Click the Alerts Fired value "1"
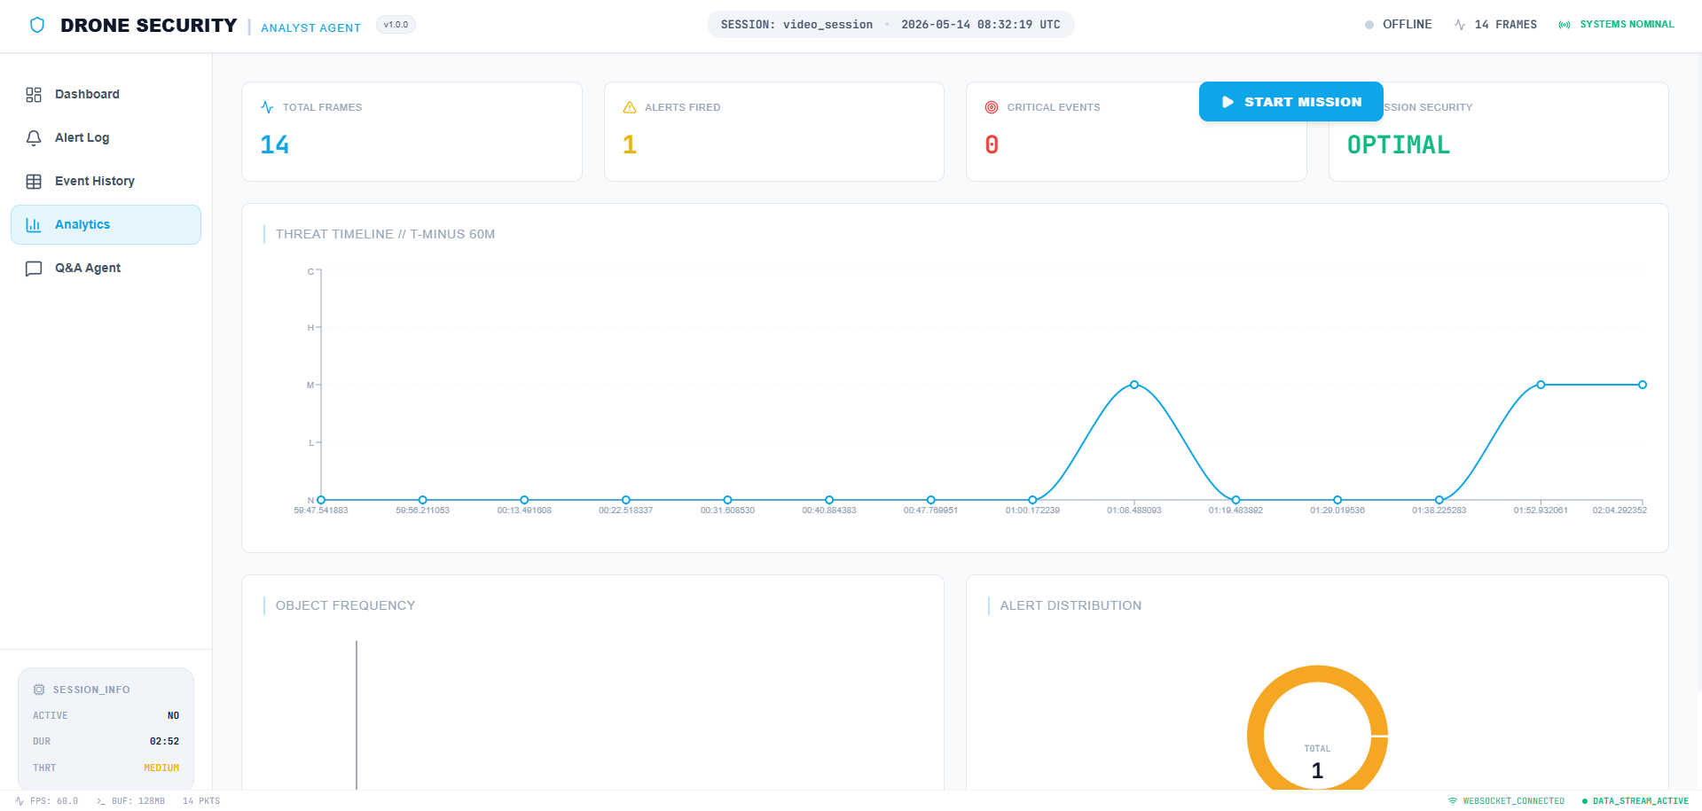1702x811 pixels. pyautogui.click(x=630, y=144)
